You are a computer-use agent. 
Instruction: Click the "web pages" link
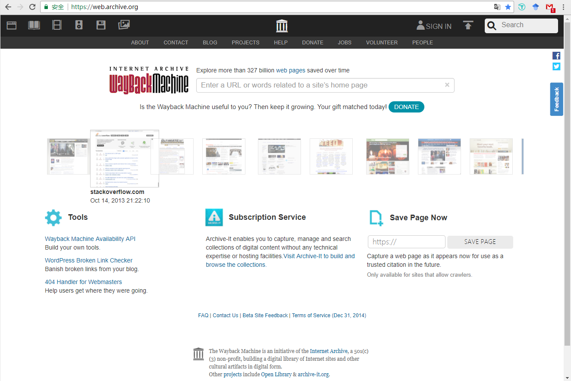click(291, 70)
